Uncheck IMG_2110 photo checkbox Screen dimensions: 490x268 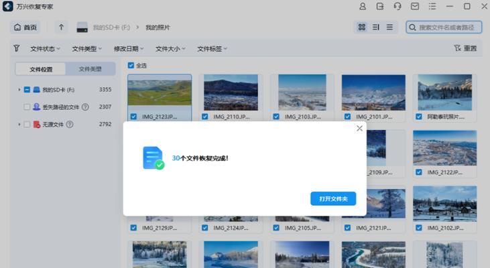click(x=204, y=117)
